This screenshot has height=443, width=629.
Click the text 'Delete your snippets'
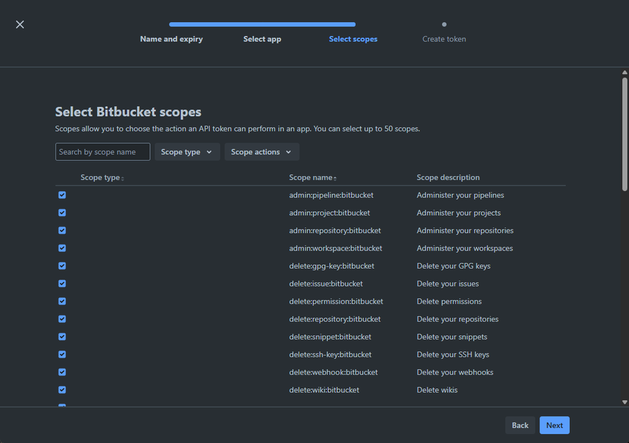[x=451, y=337]
